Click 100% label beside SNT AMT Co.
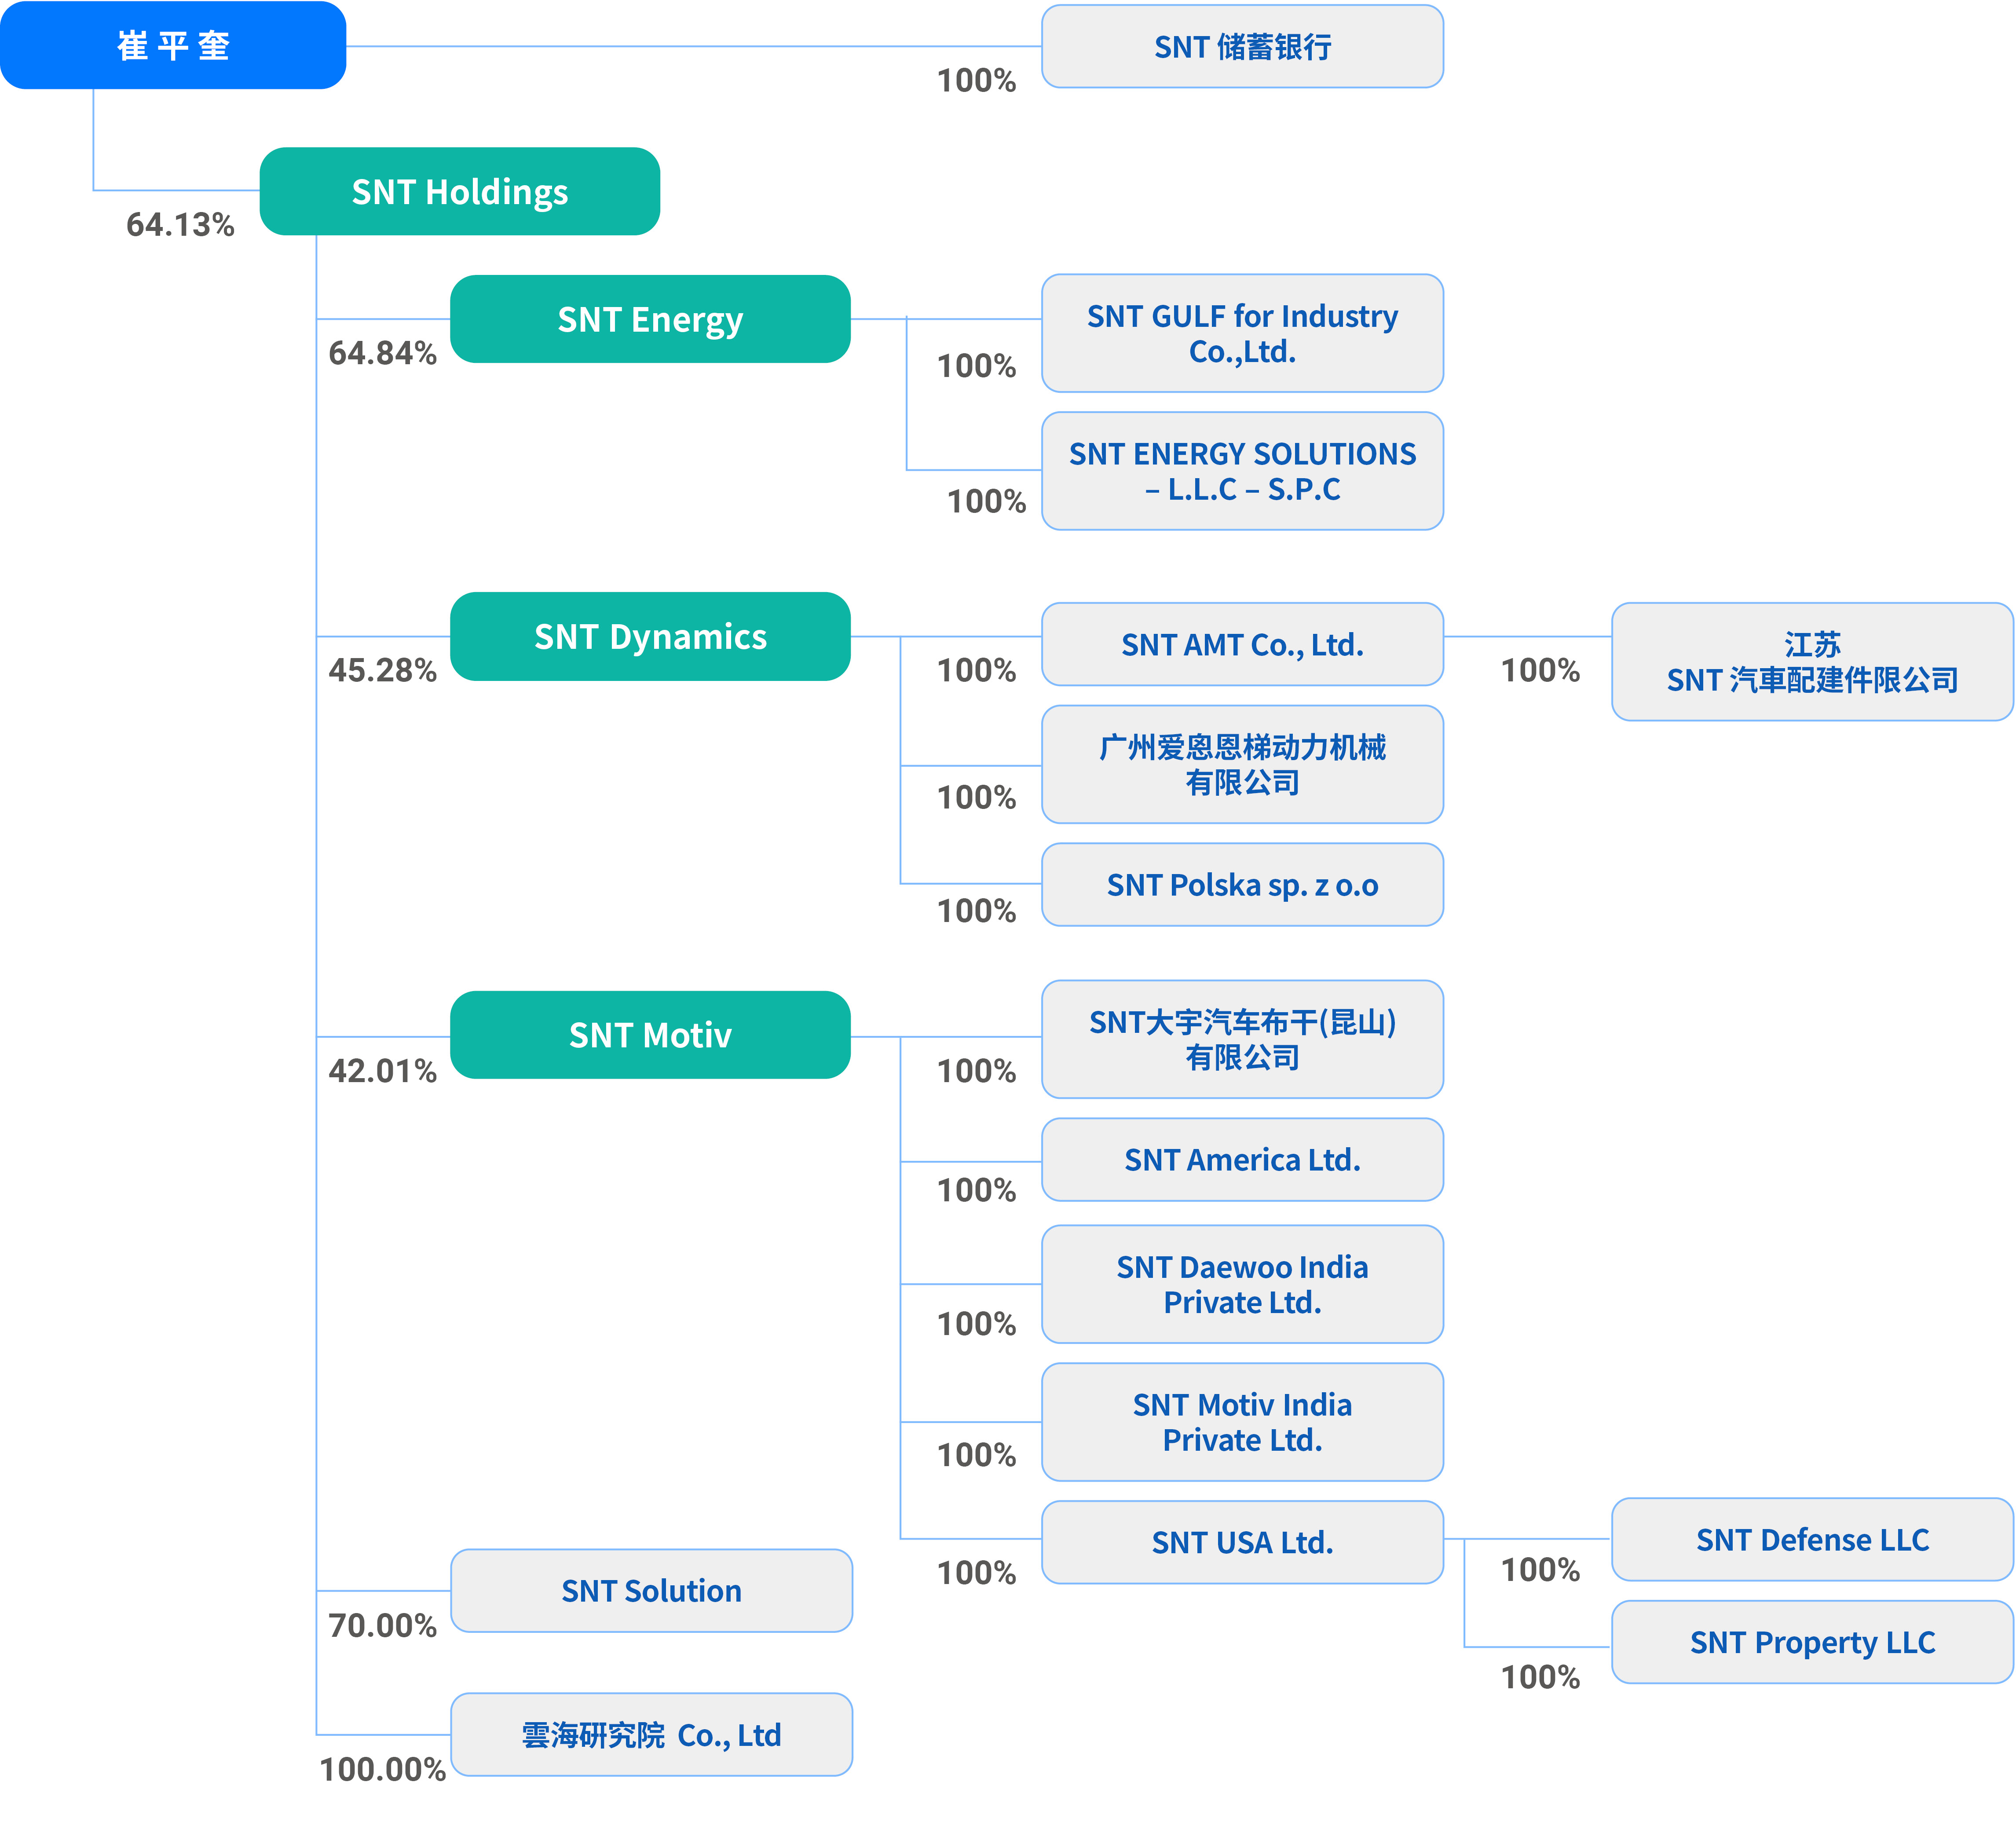The width and height of the screenshot is (2016, 1833). coord(977,670)
